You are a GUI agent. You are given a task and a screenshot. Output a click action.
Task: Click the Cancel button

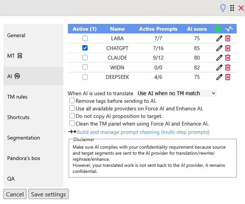coord(15,194)
